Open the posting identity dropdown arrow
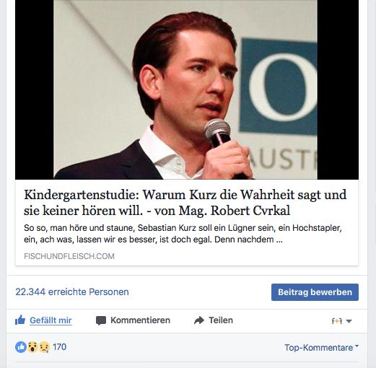This screenshot has width=376, height=368. [x=349, y=321]
